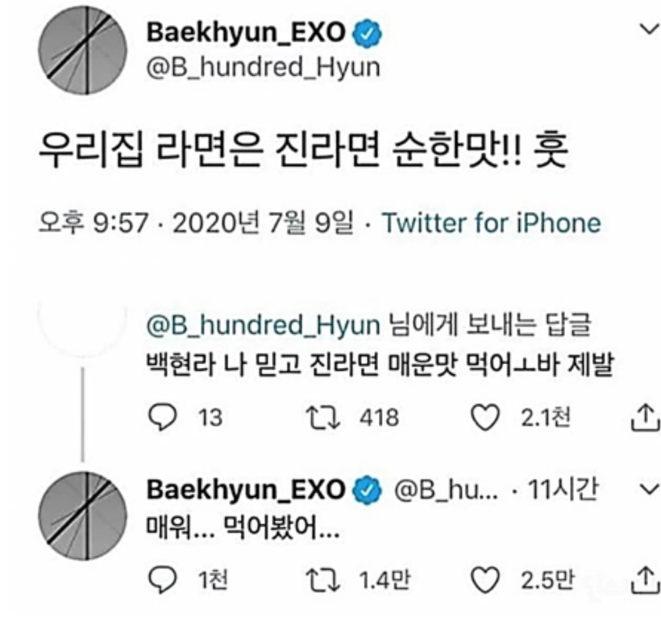This screenshot has height=626, width=661.
Task: Click verified badge on the 11시간 reply
Action: (367, 490)
